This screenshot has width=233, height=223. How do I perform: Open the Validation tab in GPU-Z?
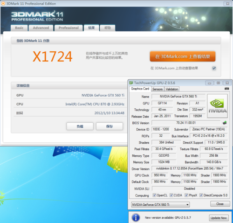tap(172, 89)
